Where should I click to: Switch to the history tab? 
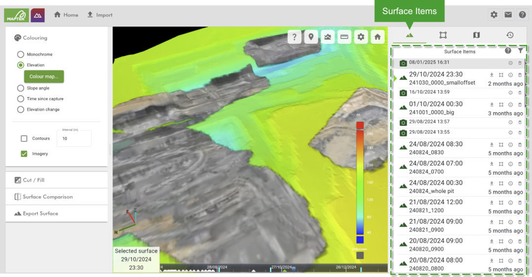tap(510, 35)
